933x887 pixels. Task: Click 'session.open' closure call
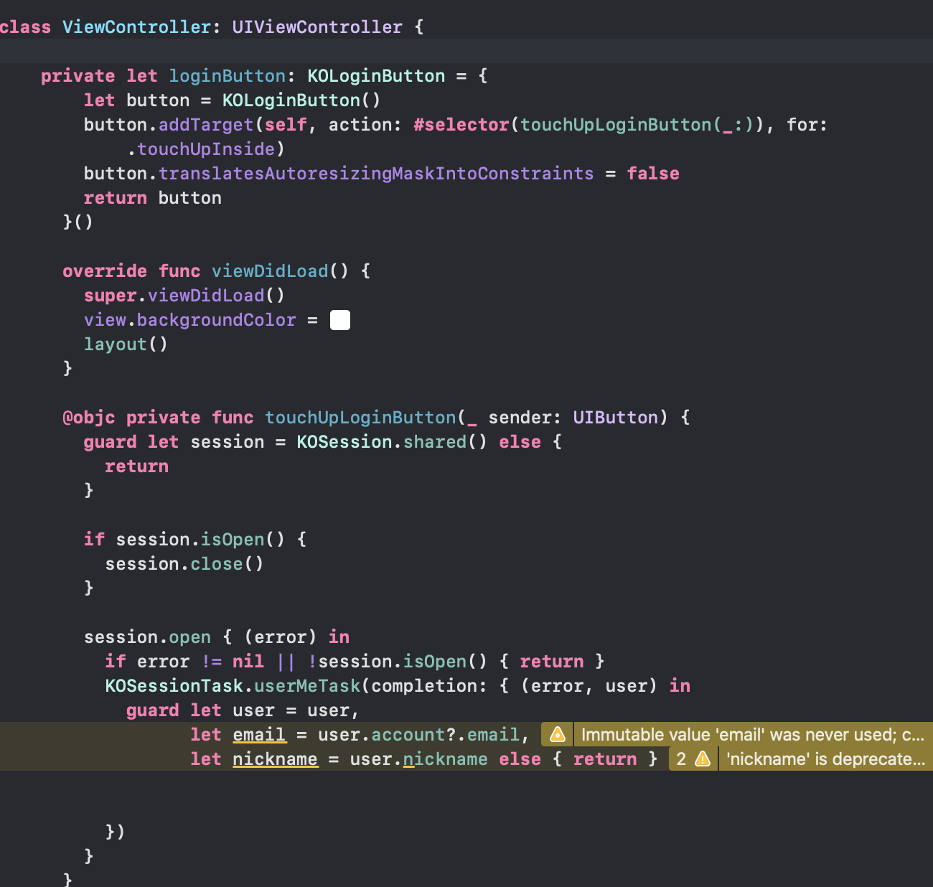[x=148, y=637]
